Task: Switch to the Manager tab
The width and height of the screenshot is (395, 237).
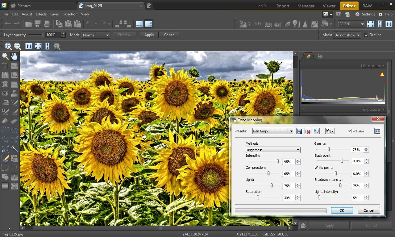Action: (x=306, y=6)
